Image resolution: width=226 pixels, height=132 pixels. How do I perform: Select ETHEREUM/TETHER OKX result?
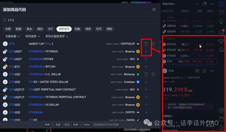tap(80, 59)
